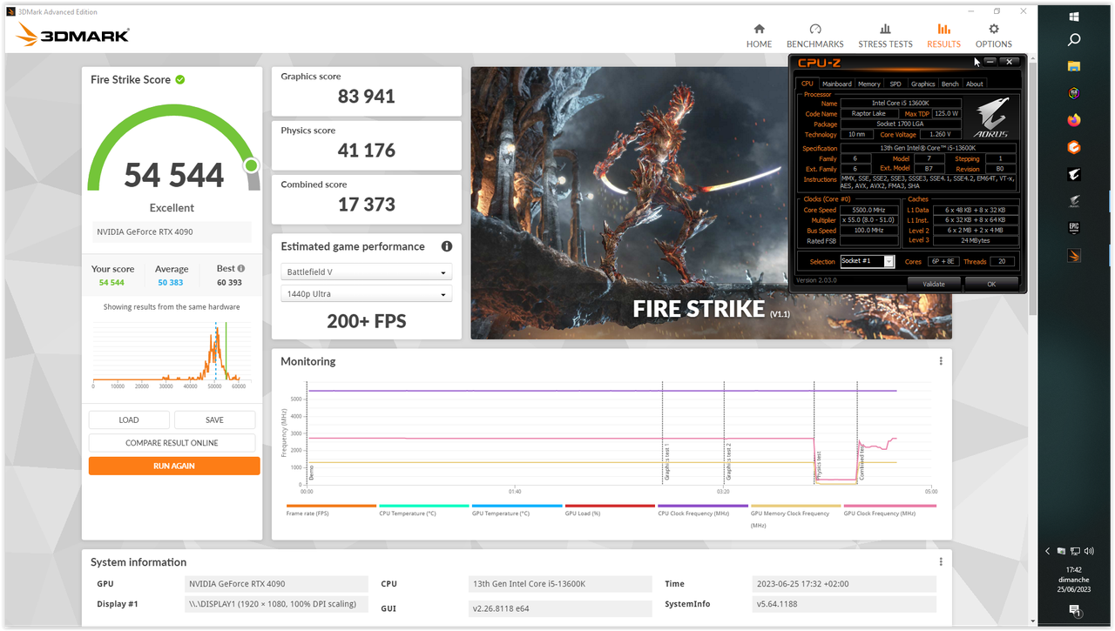Open 3DMark OPTIONS gear
Screen dimensions: 1115x631
tap(994, 29)
